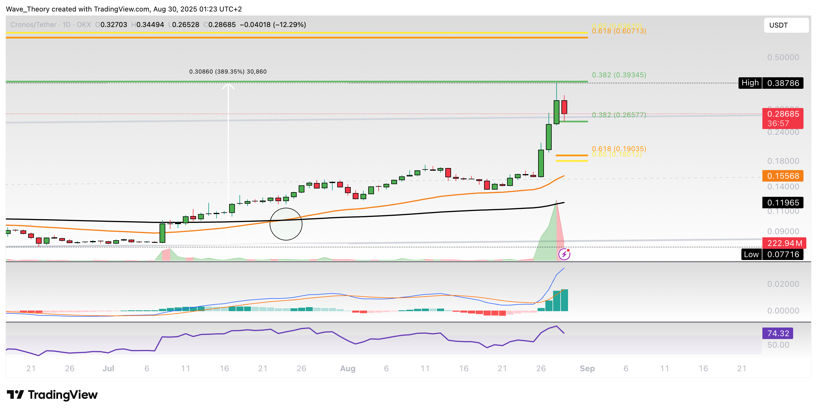This screenshot has width=817, height=412.
Task: Click the 0.30860 (389.35%) measurement text
Action: point(228,72)
